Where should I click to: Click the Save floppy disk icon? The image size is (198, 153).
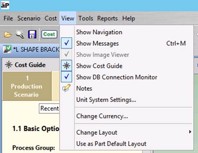click(32, 34)
